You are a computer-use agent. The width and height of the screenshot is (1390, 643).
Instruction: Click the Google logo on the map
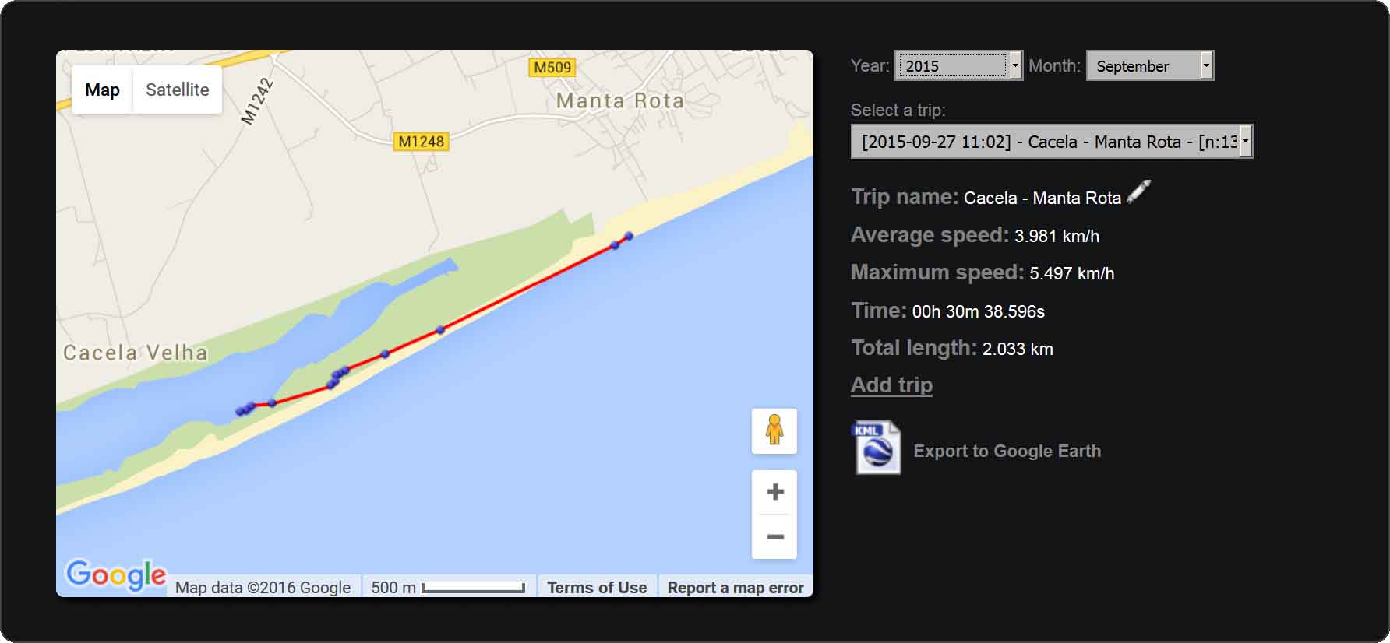(116, 575)
